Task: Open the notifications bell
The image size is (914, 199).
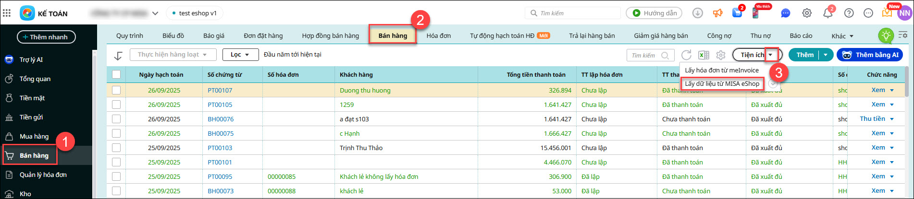Action: [828, 13]
